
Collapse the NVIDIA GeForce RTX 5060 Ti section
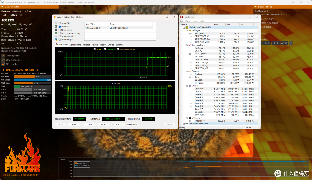click(x=3, y=70)
